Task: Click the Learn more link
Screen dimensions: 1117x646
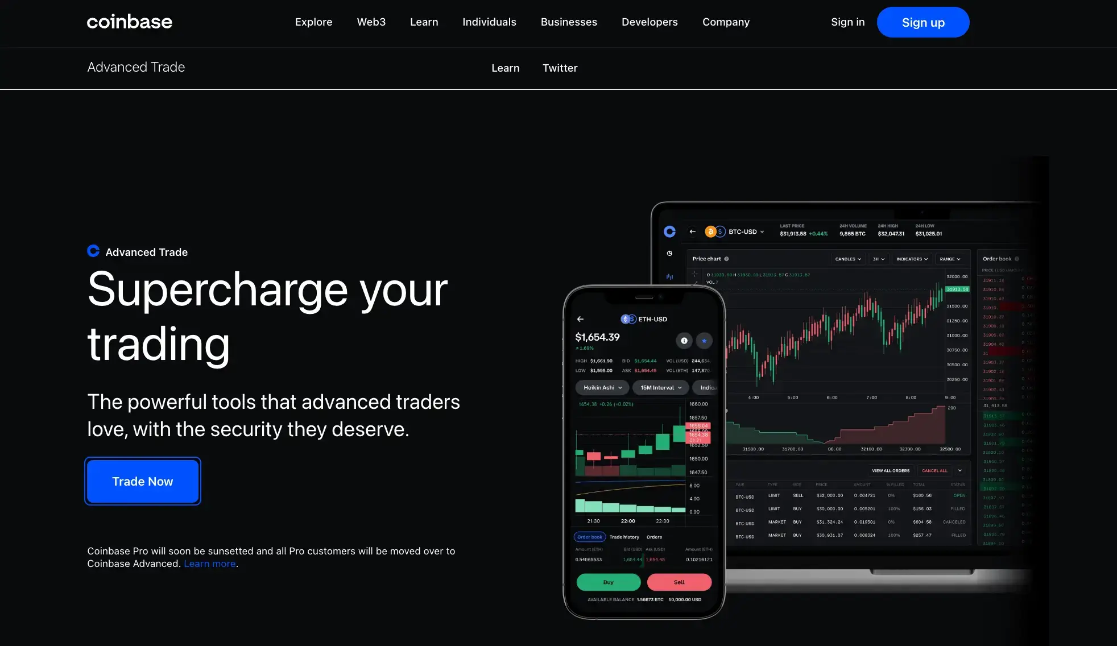Action: (210, 562)
